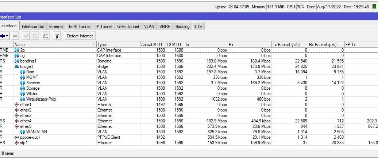This screenshot has width=378, height=158.
Task: Click the ether4 ethernet icon
Action: click(x=17, y=121)
